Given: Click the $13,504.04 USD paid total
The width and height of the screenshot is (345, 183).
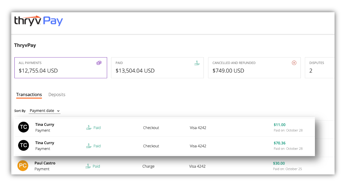Looking at the screenshot, I should pos(135,71).
